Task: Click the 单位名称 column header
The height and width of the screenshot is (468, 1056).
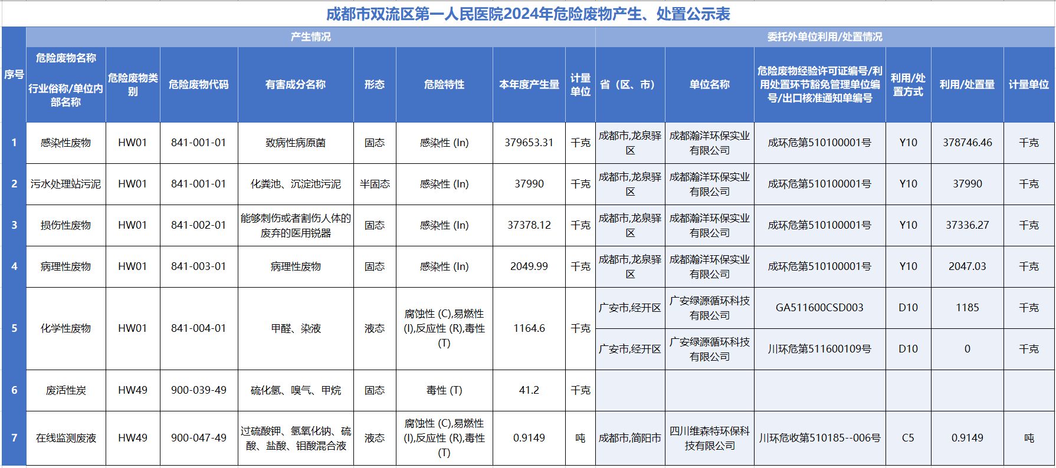Action: tap(710, 84)
